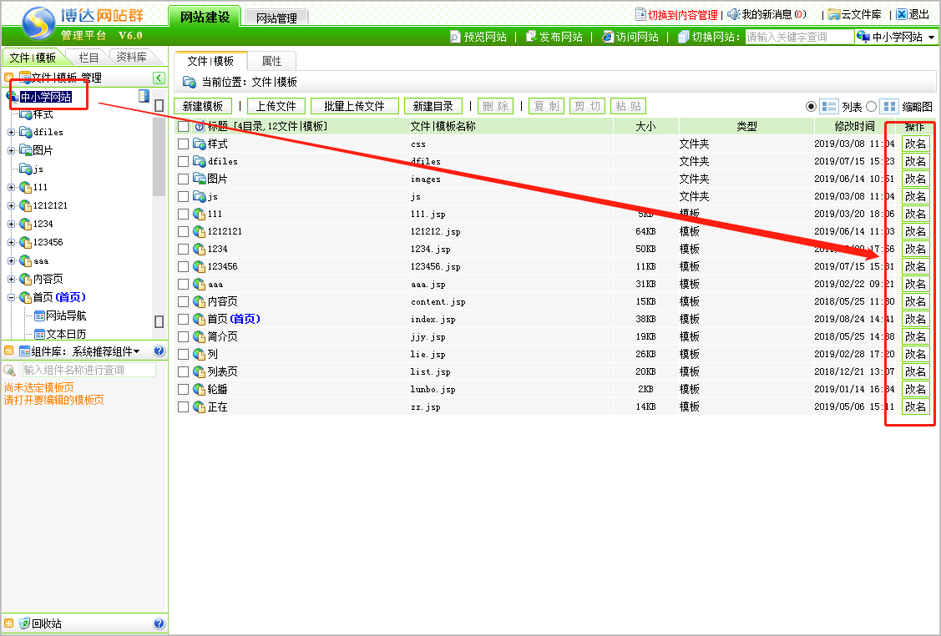The width and height of the screenshot is (941, 636).
Task: Click the recycle bin icon
Action: coord(24,623)
